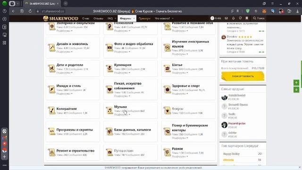The width and height of the screenshot is (302, 170).
Task: Open 'Изучение иностранных языков' forum
Action: [x=191, y=44]
